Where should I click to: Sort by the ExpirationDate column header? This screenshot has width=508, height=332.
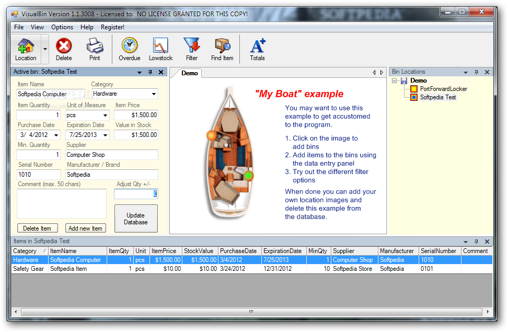[284, 251]
